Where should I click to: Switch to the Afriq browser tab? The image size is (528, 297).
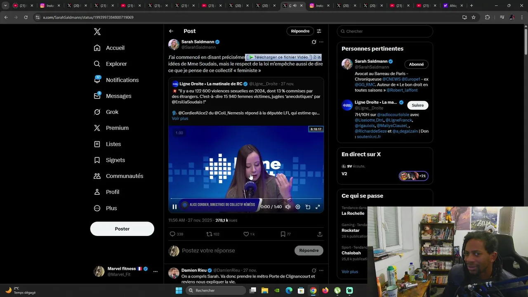pyautogui.click(x=453, y=6)
